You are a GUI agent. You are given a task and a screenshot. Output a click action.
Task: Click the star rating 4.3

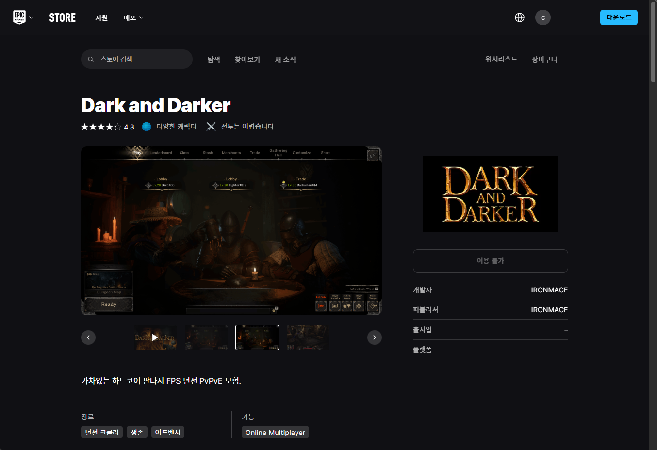[x=108, y=127]
